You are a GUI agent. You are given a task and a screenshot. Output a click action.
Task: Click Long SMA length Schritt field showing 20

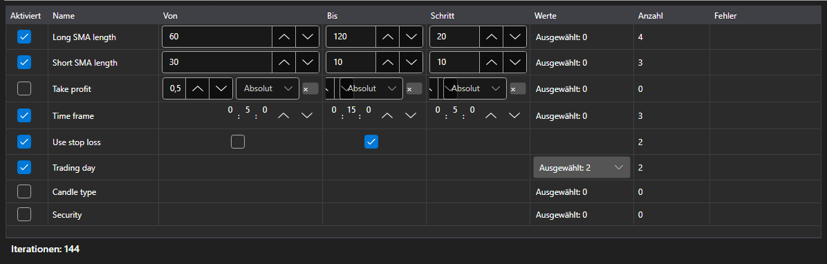tap(454, 37)
